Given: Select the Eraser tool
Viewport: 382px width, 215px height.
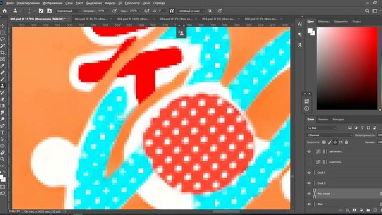Looking at the screenshot, I should coord(2,99).
